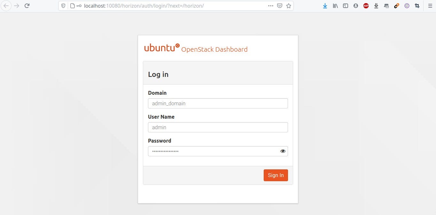The height and width of the screenshot is (215, 436).
Task: Click the browser Back arrow
Action: [6, 6]
